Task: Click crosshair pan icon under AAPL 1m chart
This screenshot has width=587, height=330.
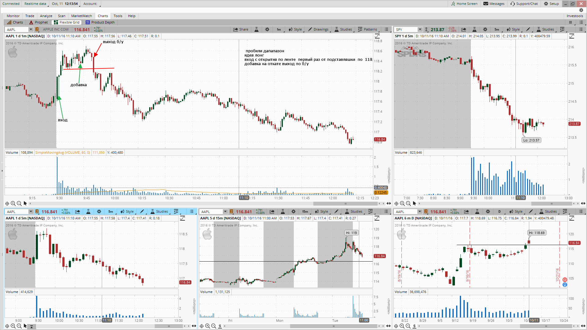Action: coord(7,204)
